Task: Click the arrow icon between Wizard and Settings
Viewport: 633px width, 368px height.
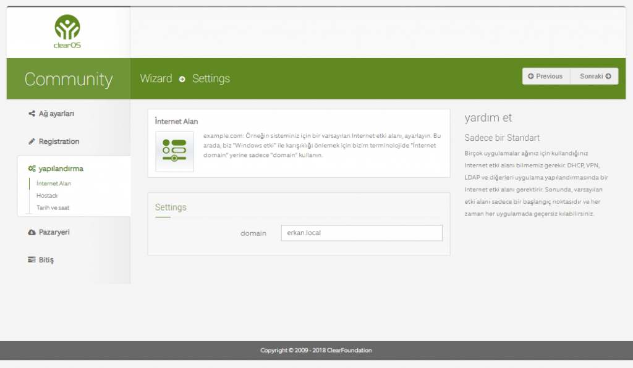Action: [182, 79]
